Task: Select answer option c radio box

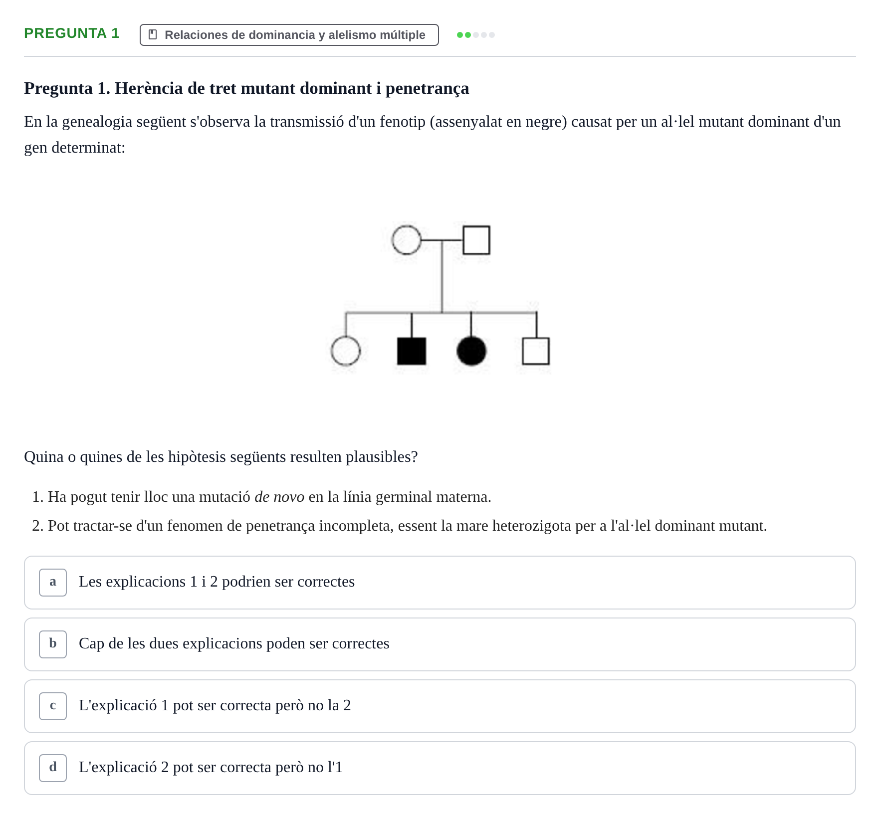Action: pyautogui.click(x=53, y=706)
